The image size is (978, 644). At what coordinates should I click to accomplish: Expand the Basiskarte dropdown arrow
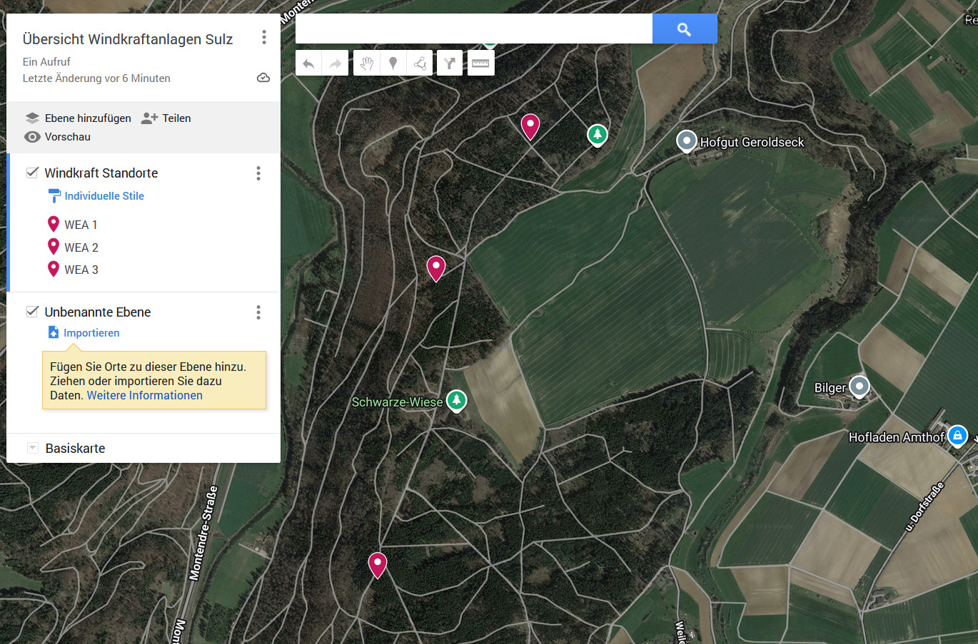click(32, 448)
